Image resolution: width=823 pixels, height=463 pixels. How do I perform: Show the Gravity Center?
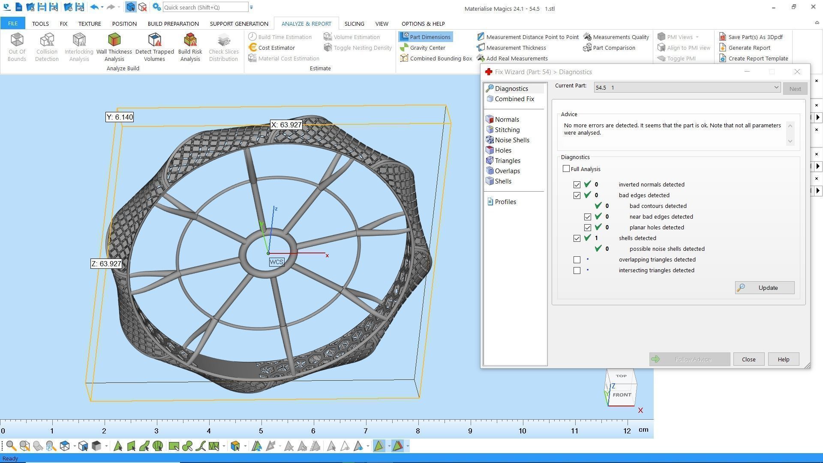pos(427,48)
